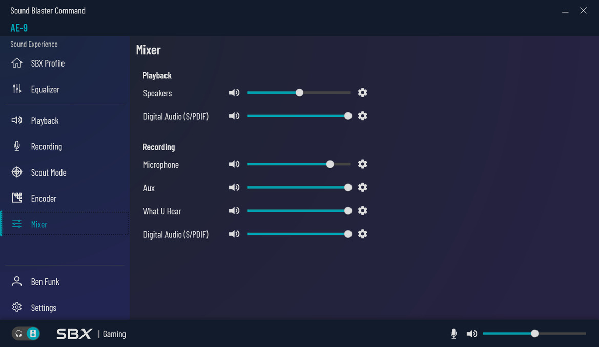
Task: Close the Sound Blaster Command window
Action: tap(583, 11)
